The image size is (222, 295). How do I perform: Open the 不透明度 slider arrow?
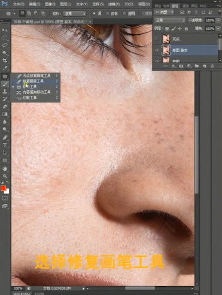click(x=218, y=20)
